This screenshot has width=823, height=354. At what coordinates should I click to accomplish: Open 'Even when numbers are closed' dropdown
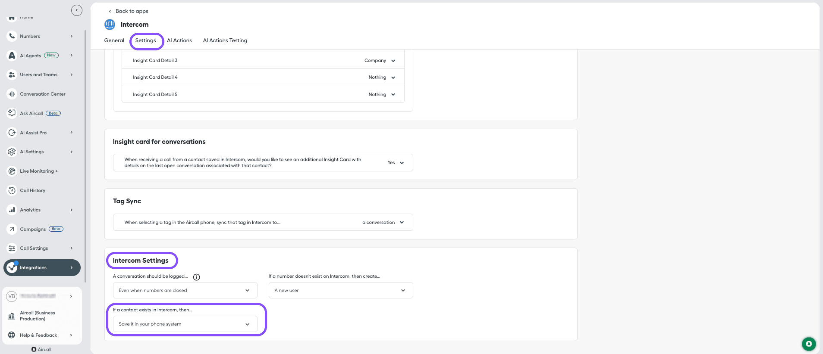coord(185,290)
